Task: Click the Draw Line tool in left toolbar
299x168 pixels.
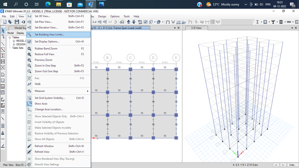Action: point(3,44)
